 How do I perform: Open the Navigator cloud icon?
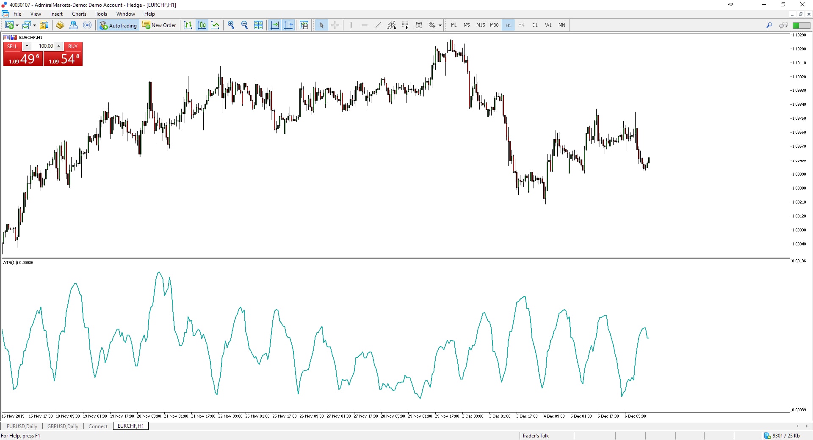point(73,25)
